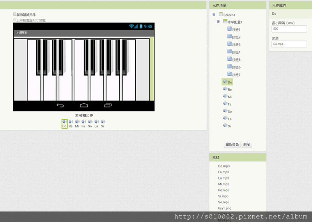Click the recent apps icon in the phone preview

[108, 105]
